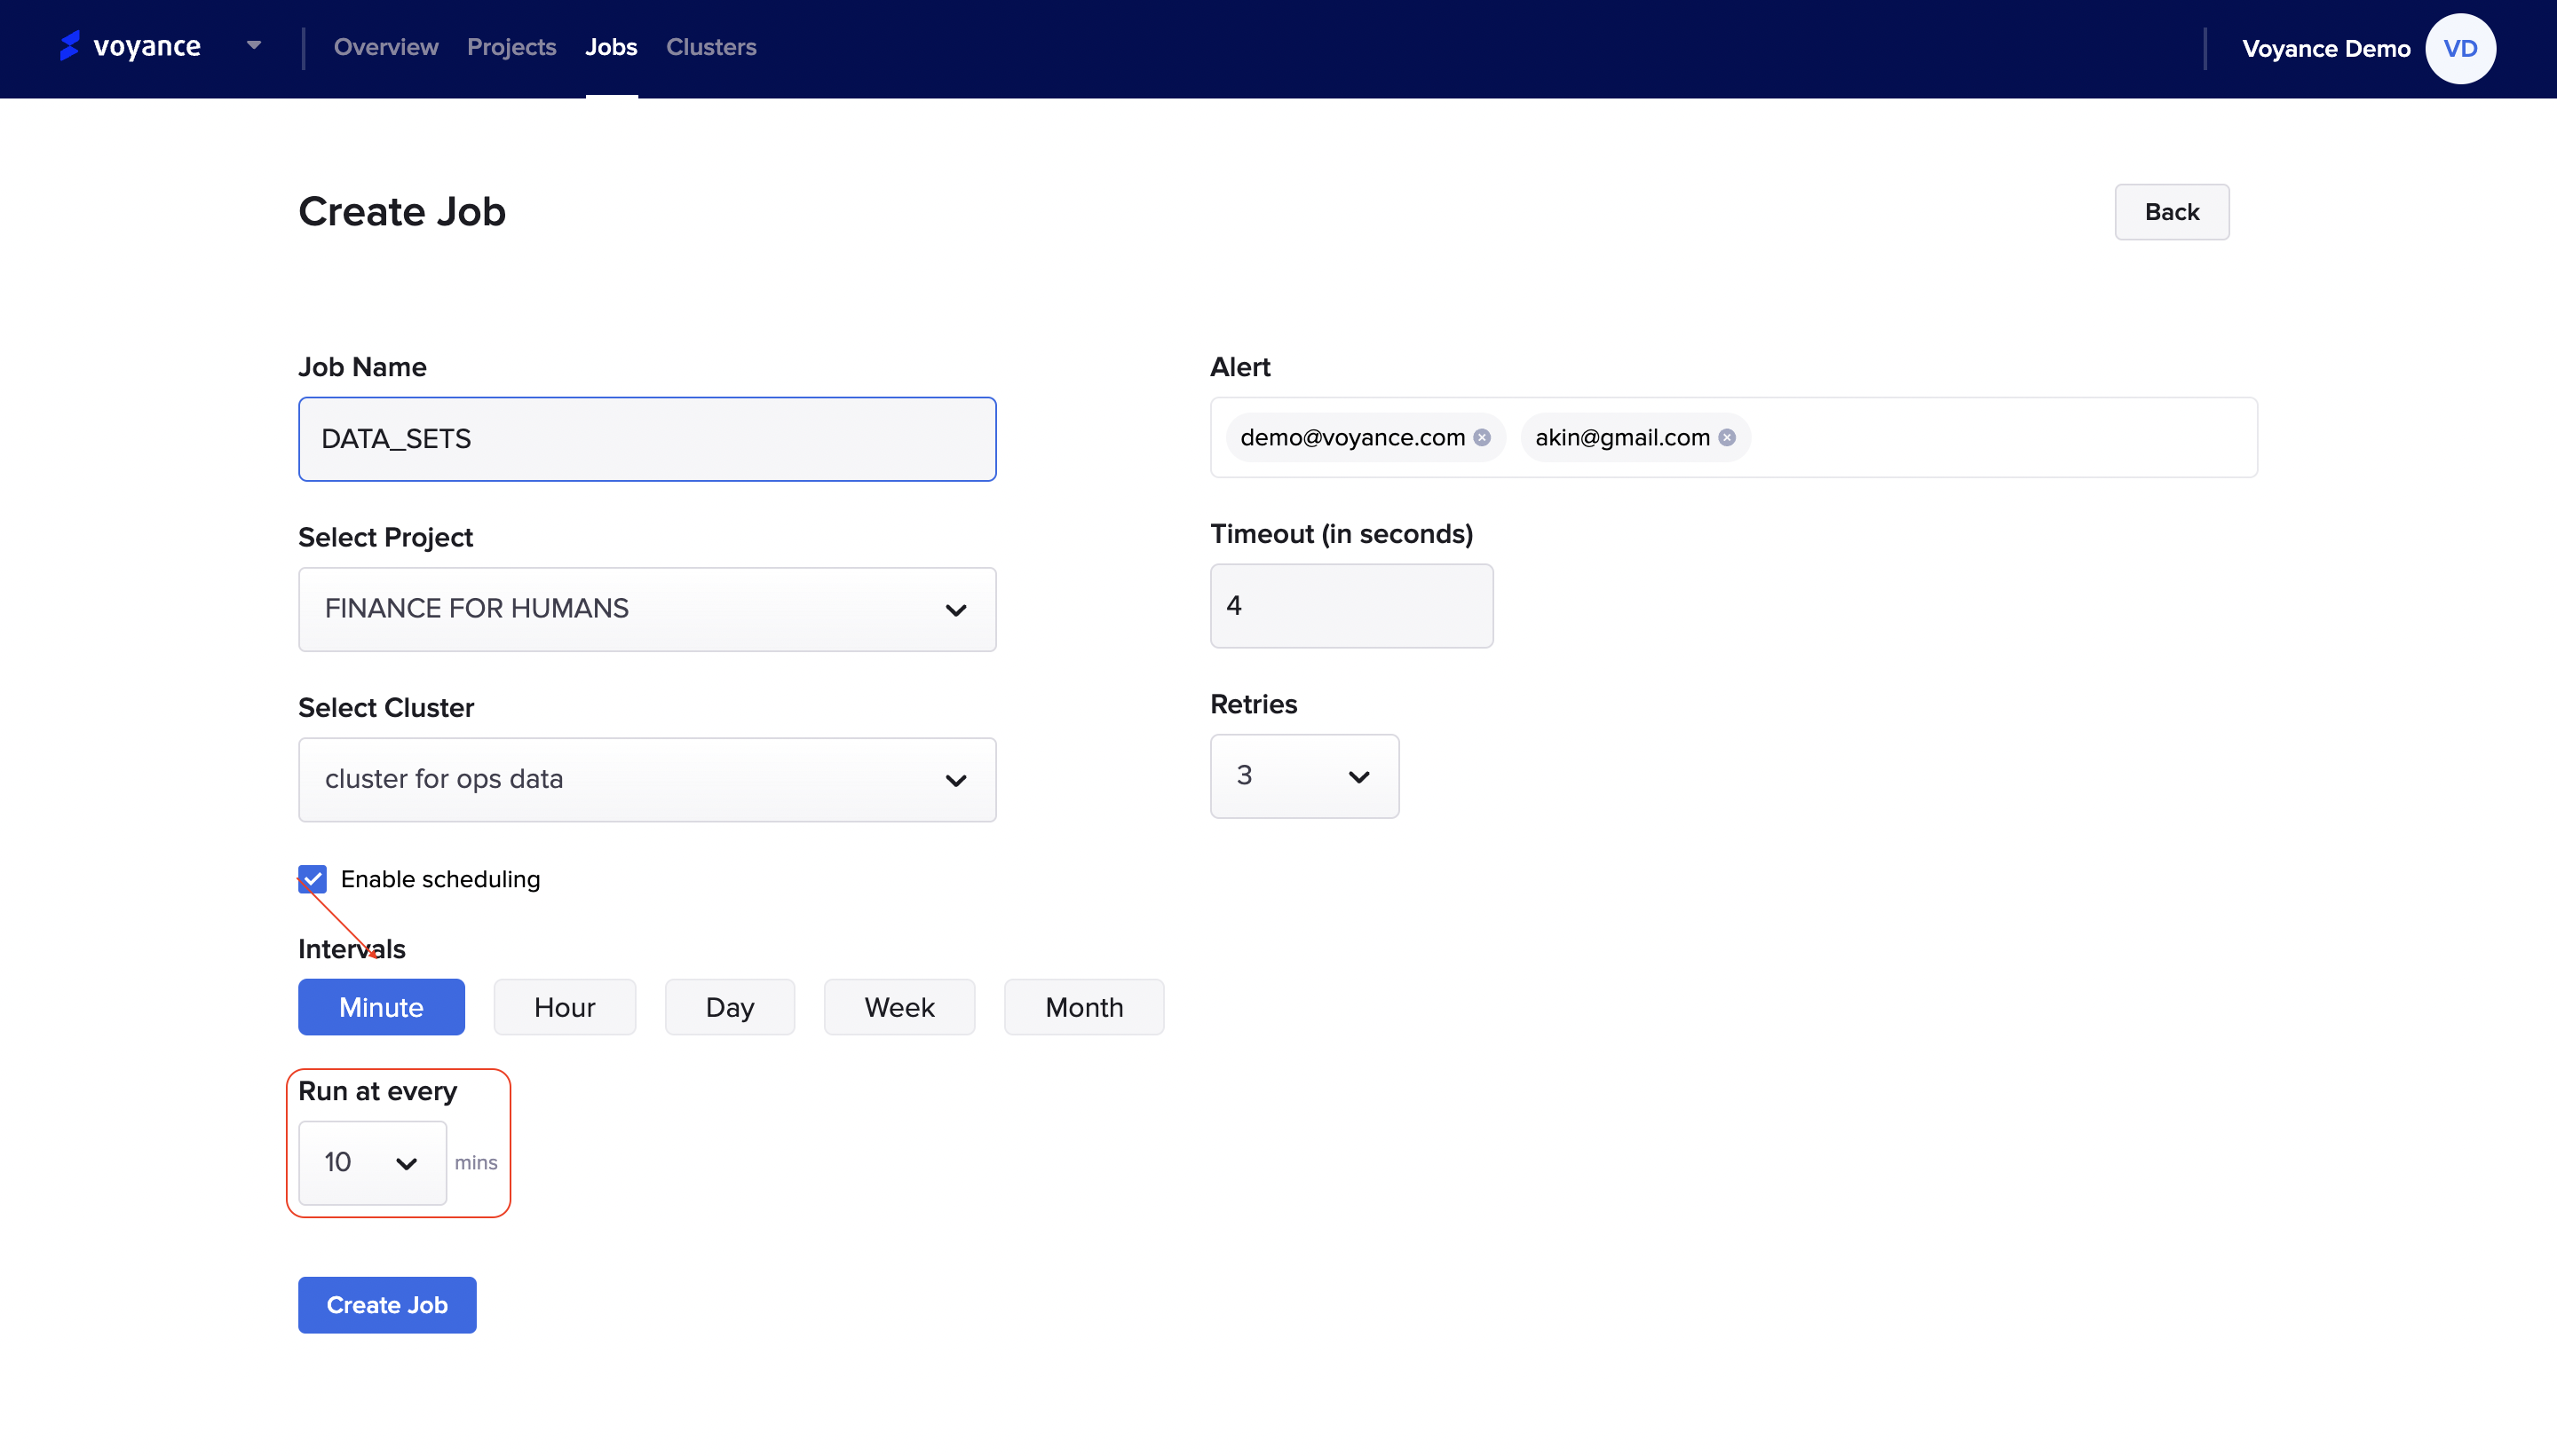Uncheck the Enable scheduling checkbox
The image size is (2557, 1456).
(x=313, y=879)
